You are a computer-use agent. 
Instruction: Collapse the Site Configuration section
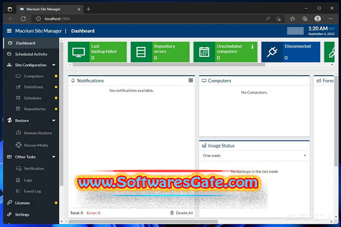54,65
